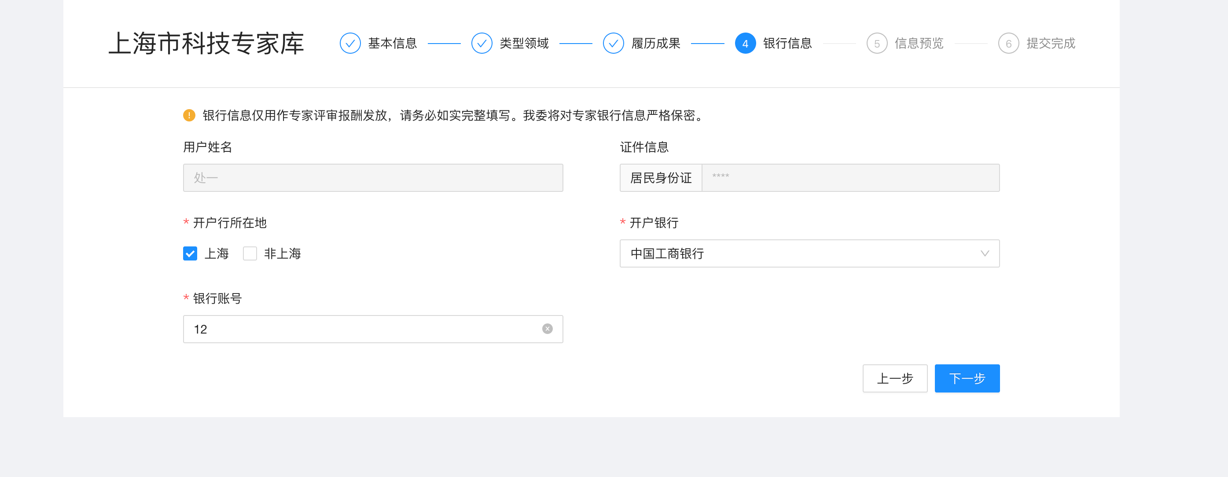Click the disabled 用户姓名 field
Image resolution: width=1228 pixels, height=477 pixels.
(373, 178)
